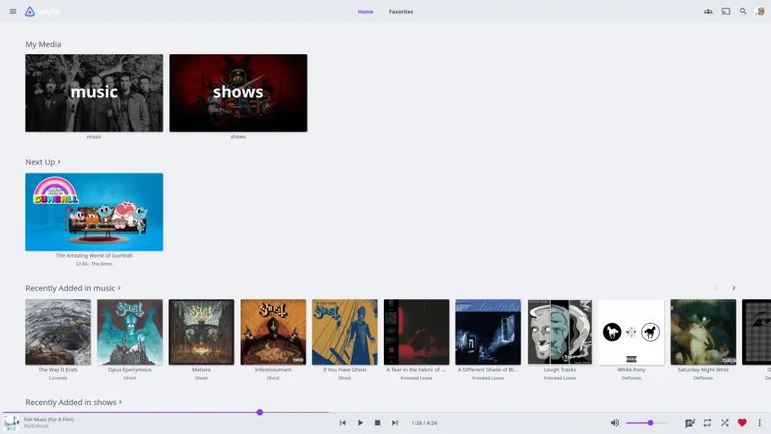This screenshot has width=771, height=434.
Task: Switch to the Favorites tab
Action: (401, 11)
